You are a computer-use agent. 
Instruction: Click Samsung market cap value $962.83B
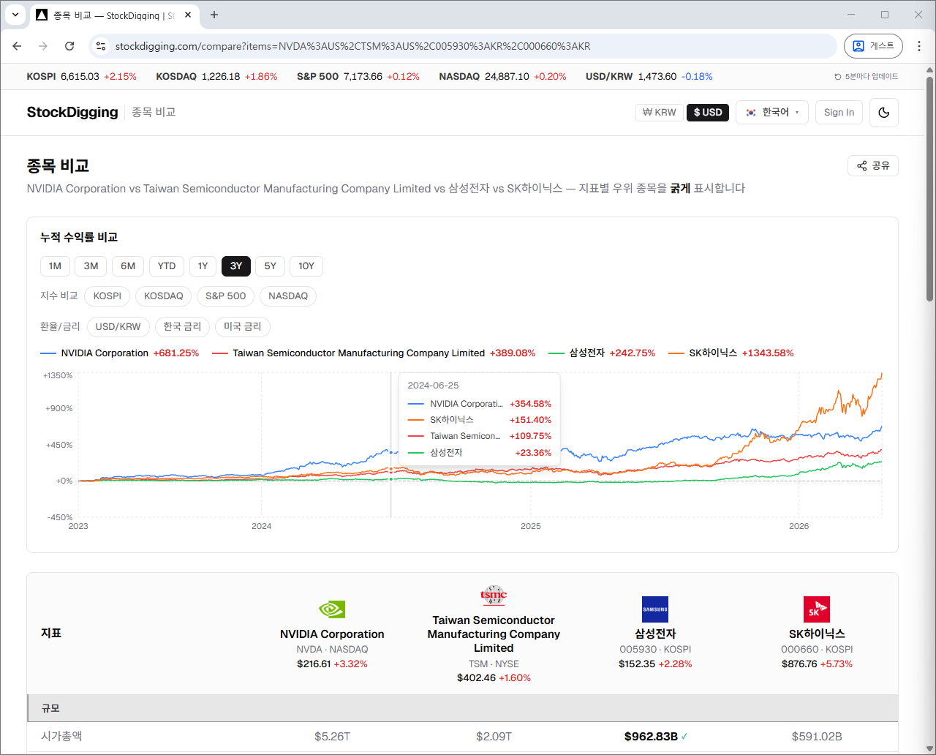click(x=651, y=737)
